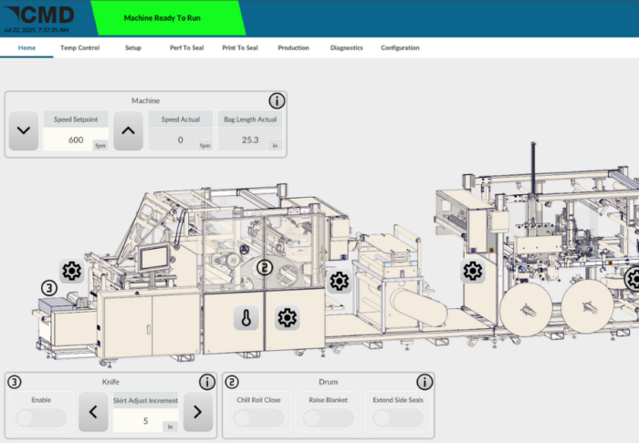Open Drum panel info icon
Screen dimensions: 639x443
424,382
